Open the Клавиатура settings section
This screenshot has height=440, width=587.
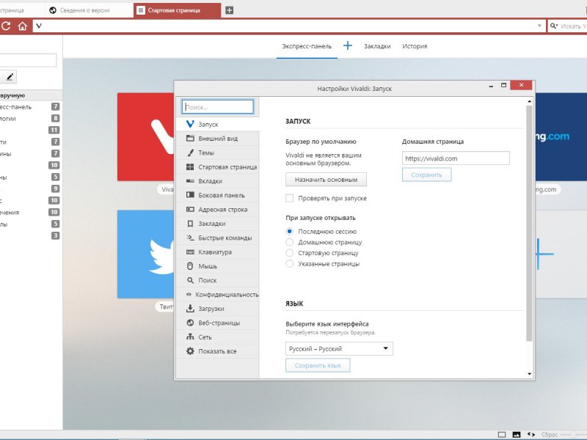point(217,252)
